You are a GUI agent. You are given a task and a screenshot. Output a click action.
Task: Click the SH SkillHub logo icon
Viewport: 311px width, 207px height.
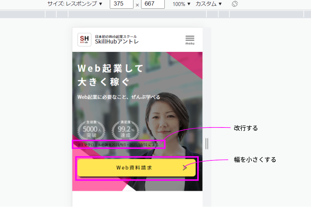click(x=84, y=40)
